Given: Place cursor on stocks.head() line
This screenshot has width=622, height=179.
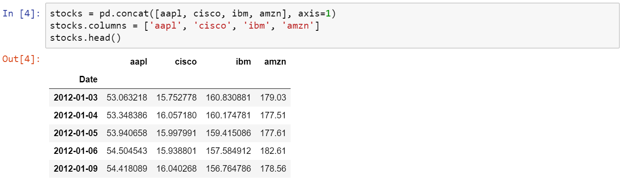Looking at the screenshot, I should click(x=85, y=38).
